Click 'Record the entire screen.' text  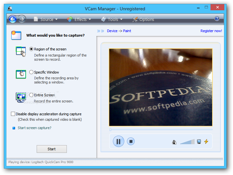point(53,101)
